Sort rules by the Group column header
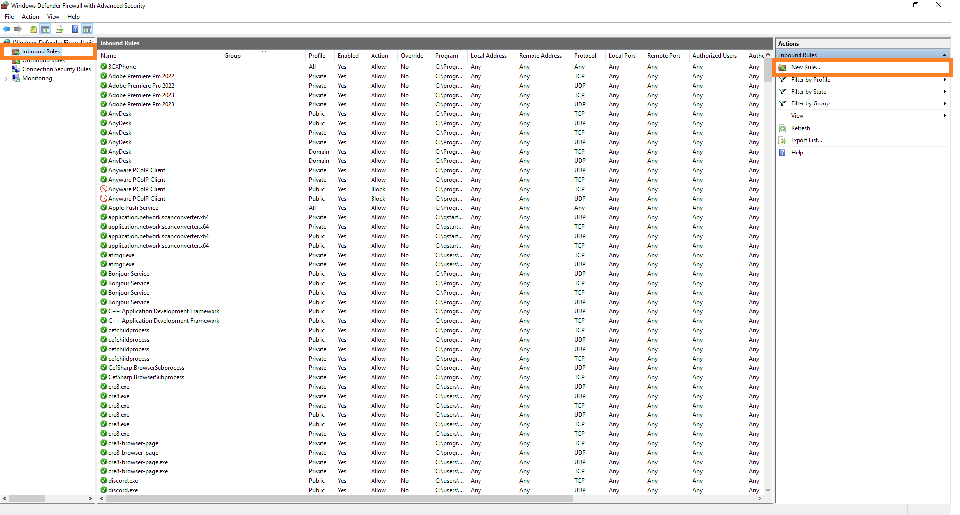This screenshot has height=515, width=960. tap(263, 56)
